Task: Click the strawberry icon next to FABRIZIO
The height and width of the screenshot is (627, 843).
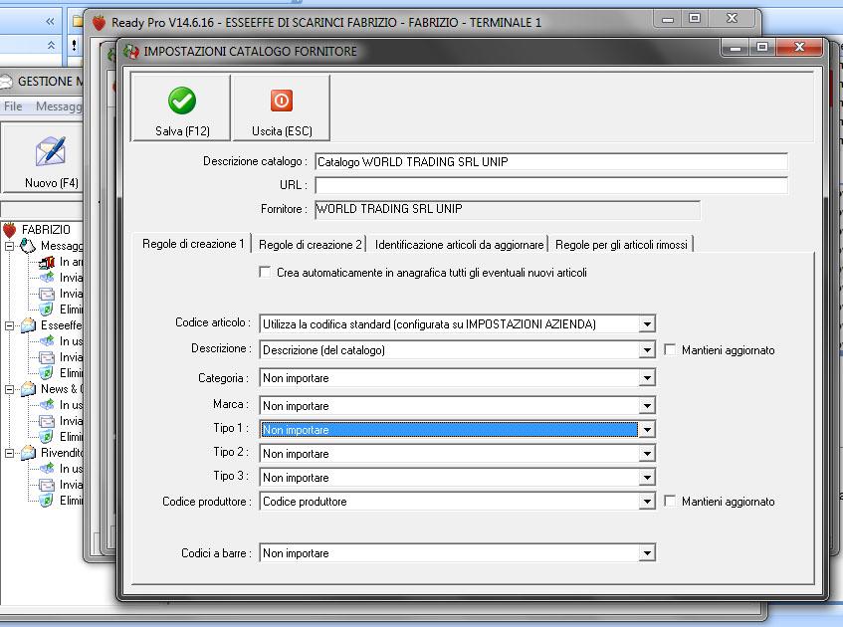Action: click(10, 230)
